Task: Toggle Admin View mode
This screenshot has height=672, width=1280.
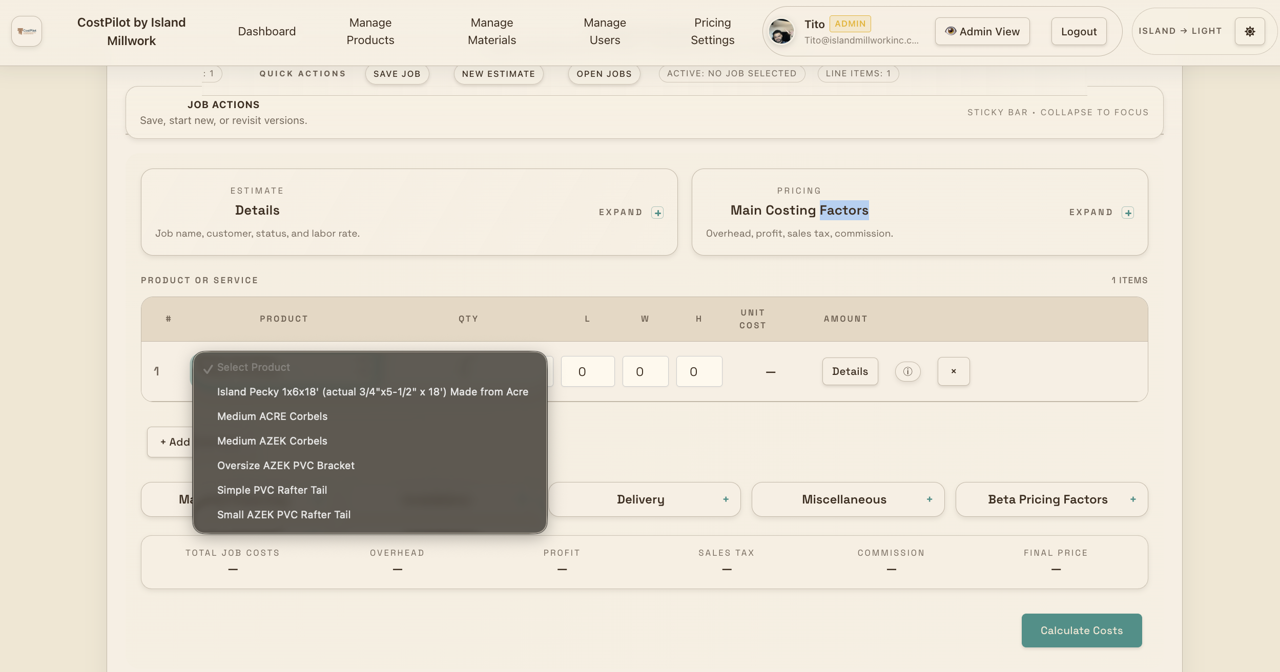Action: 982,31
